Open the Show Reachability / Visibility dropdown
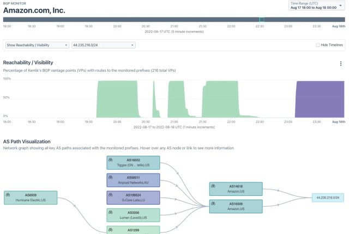This screenshot has width=349, height=234. (x=37, y=45)
